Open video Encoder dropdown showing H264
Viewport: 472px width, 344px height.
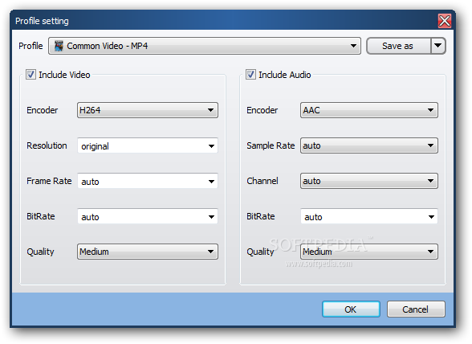coord(148,110)
